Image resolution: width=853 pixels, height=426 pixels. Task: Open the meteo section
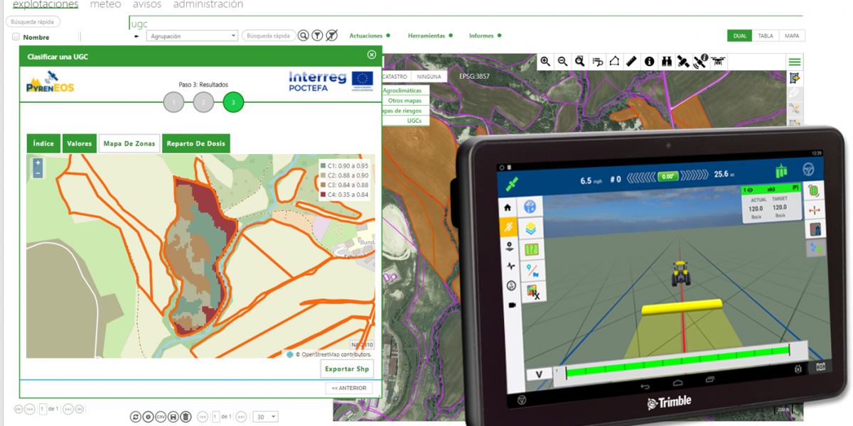click(105, 4)
